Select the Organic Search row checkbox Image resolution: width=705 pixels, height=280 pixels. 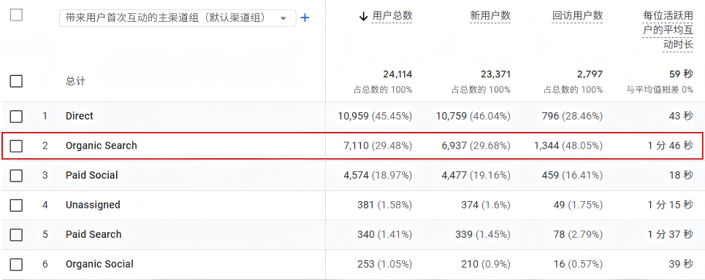tap(16, 146)
